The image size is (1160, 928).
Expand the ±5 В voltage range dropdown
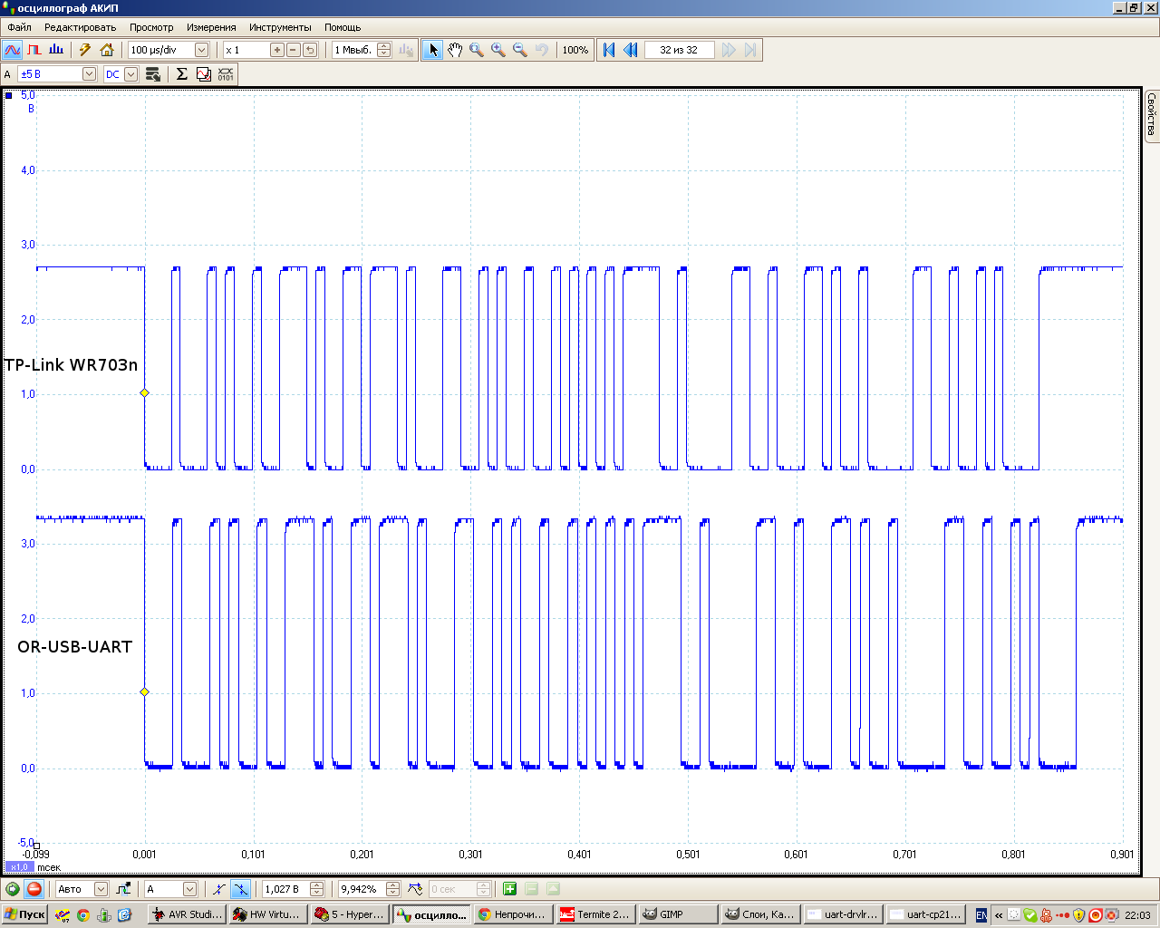click(x=89, y=74)
